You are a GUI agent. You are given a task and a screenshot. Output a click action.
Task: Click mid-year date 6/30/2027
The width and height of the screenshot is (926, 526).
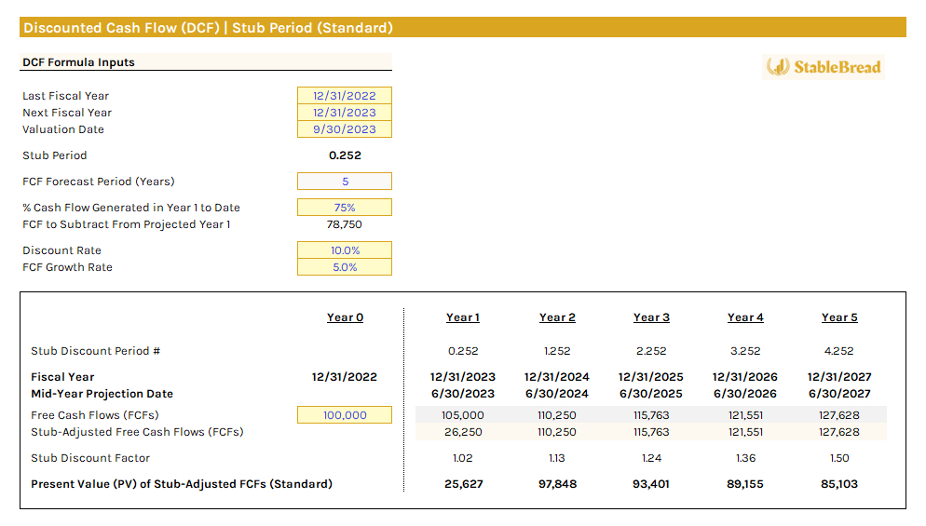(839, 394)
